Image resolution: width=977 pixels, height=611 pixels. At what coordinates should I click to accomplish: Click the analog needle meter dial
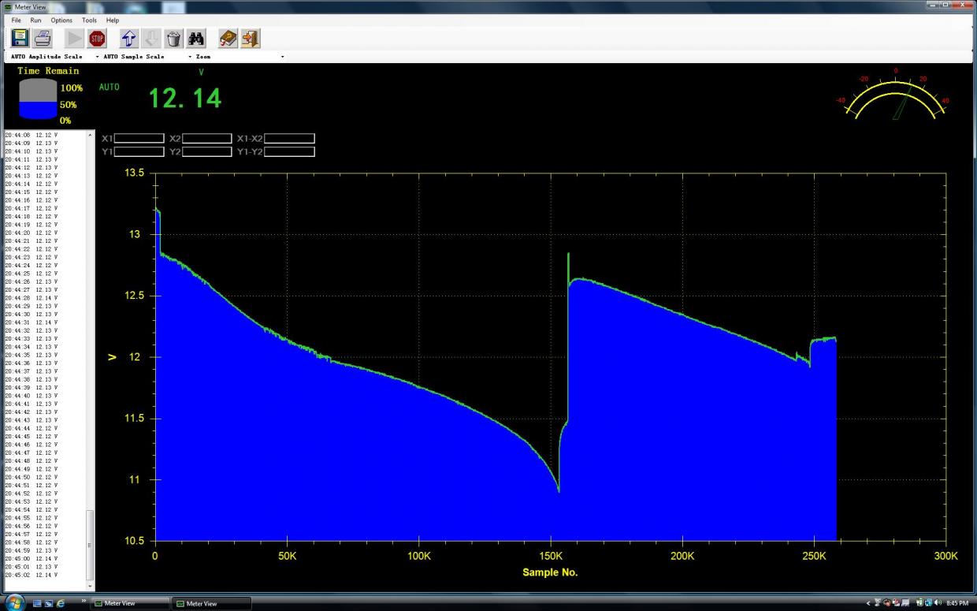click(x=895, y=95)
